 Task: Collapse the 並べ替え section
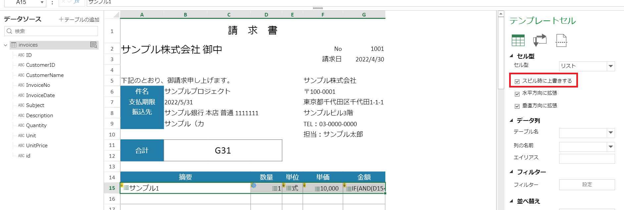pyautogui.click(x=511, y=201)
